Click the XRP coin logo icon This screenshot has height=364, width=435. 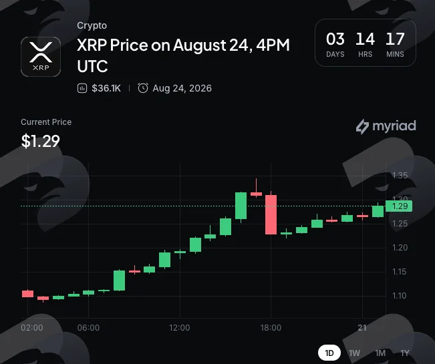41,57
